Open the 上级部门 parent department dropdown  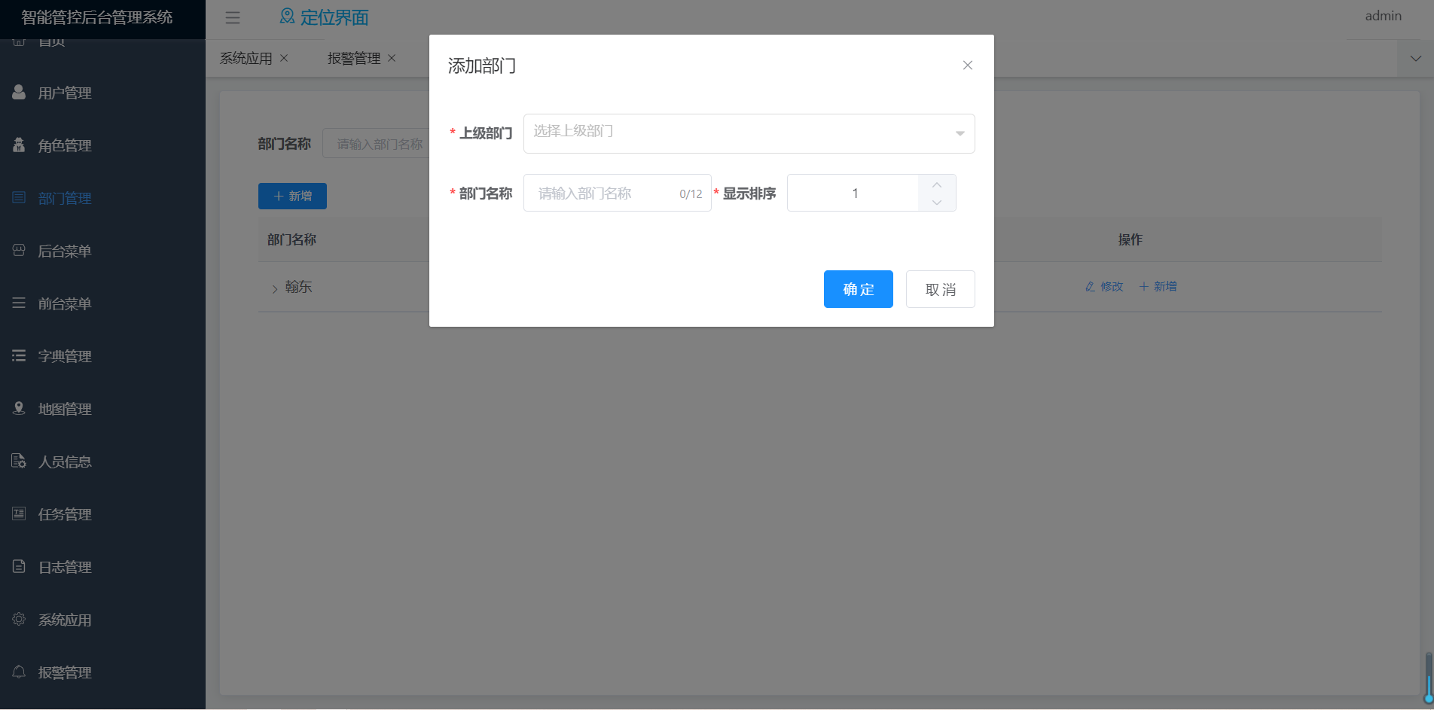click(x=749, y=133)
